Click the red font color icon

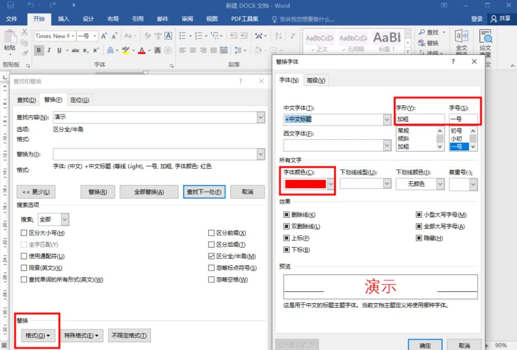pyautogui.click(x=142, y=51)
